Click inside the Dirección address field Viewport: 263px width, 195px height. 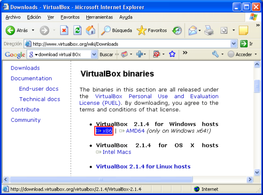(x=127, y=44)
